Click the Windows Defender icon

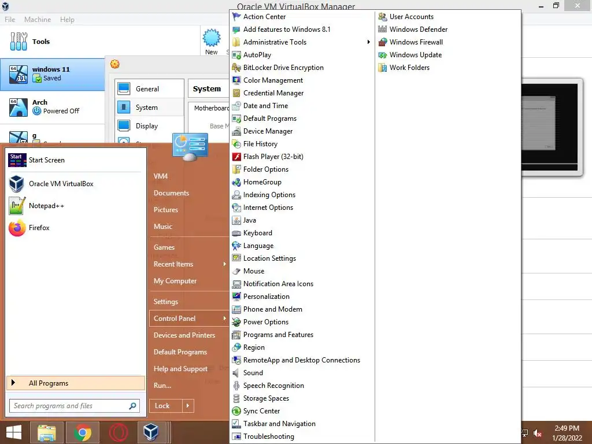point(383,29)
